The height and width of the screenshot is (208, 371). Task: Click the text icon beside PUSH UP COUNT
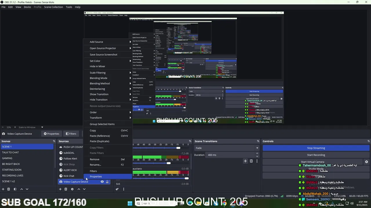tap(61, 147)
